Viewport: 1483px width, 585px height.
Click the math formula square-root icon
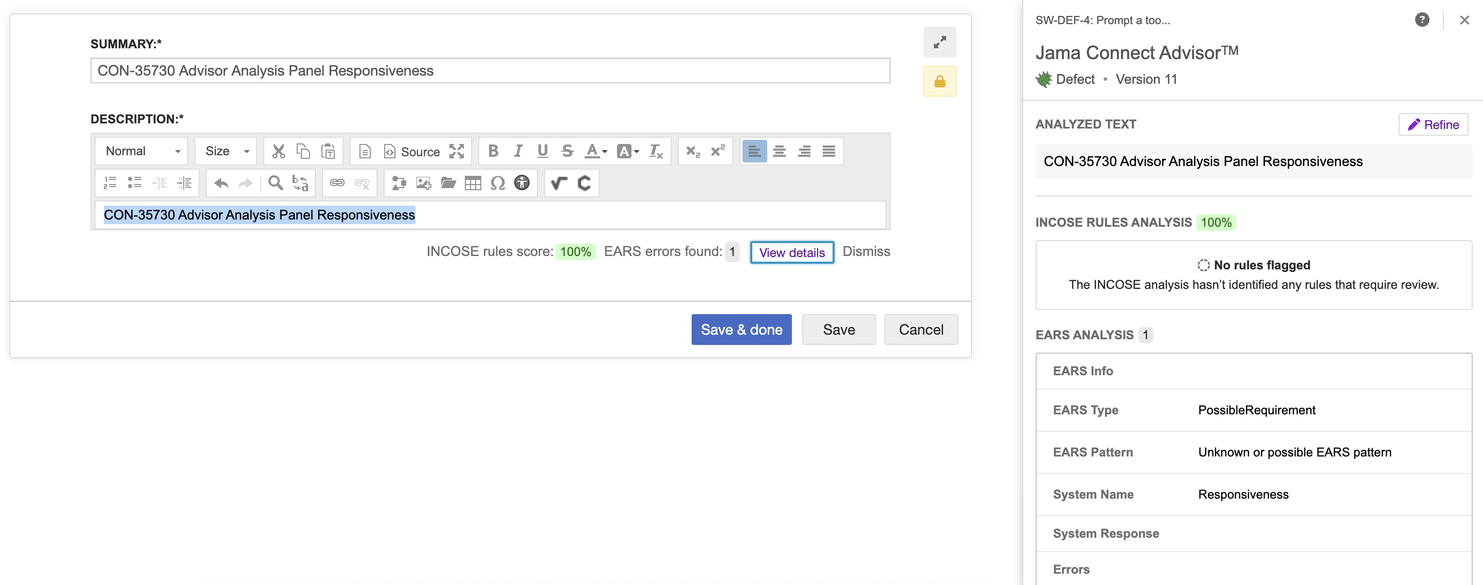click(x=558, y=183)
